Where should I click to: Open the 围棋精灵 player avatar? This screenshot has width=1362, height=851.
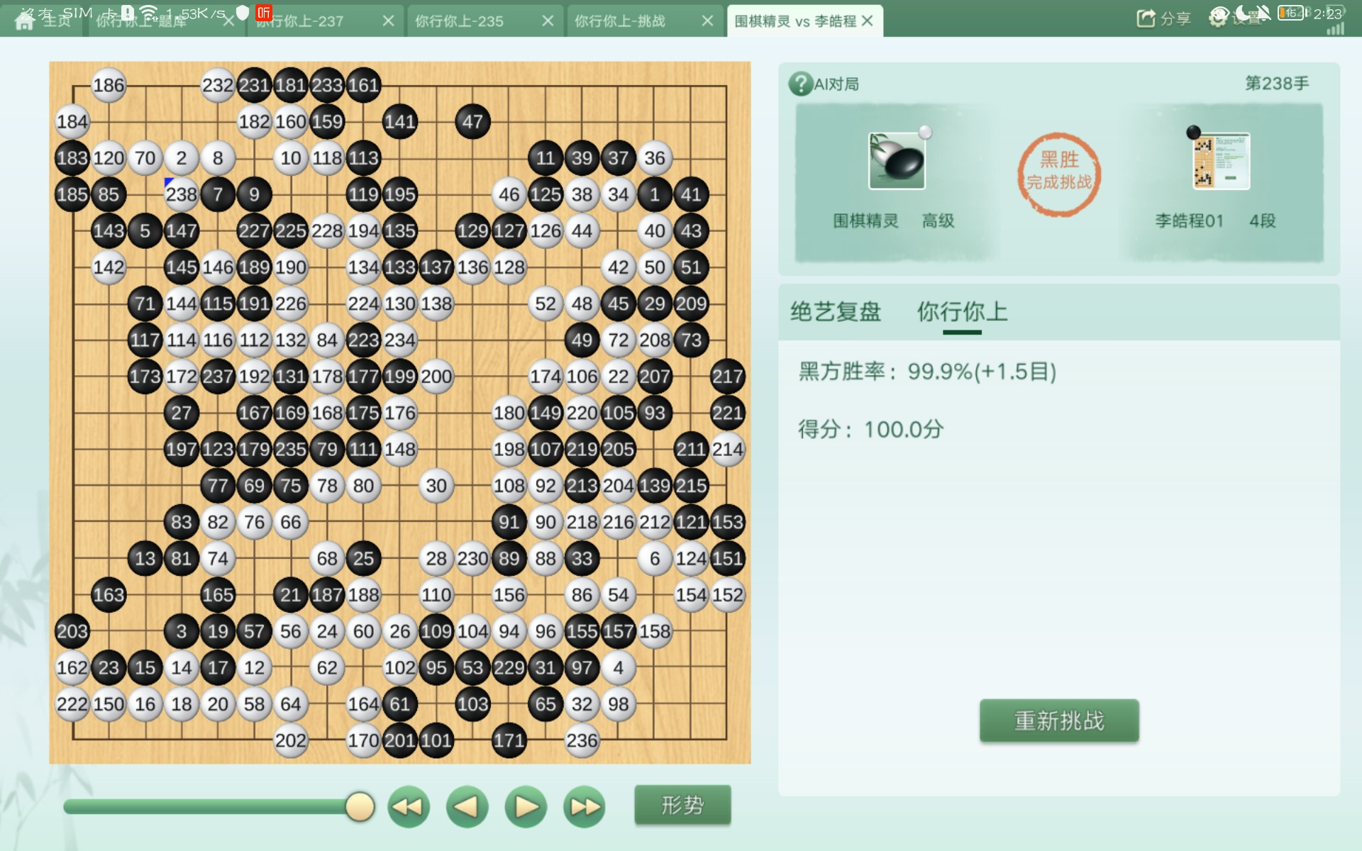click(x=897, y=161)
